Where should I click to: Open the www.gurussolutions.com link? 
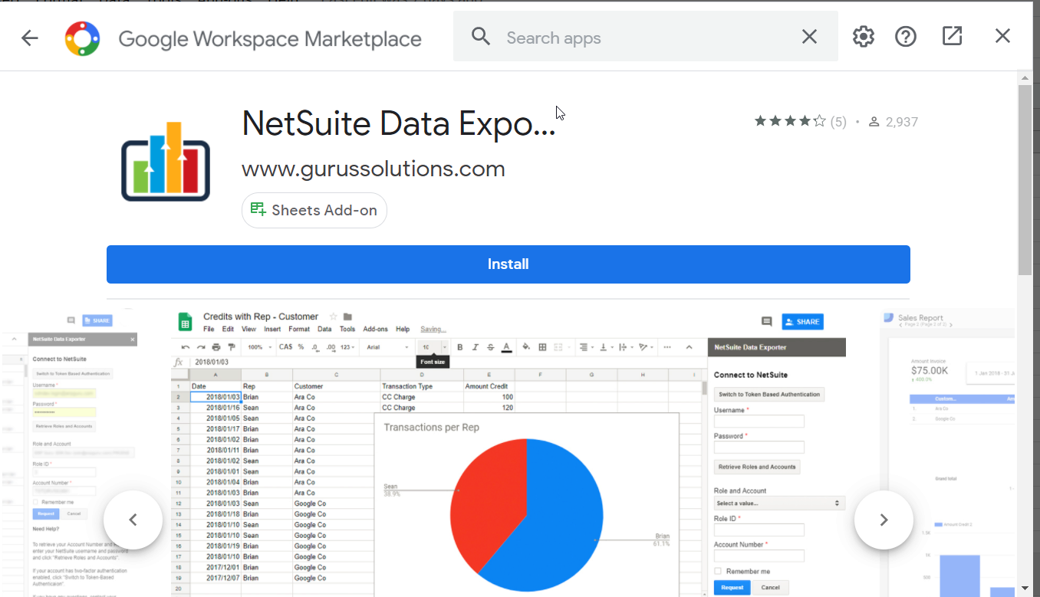click(x=373, y=169)
